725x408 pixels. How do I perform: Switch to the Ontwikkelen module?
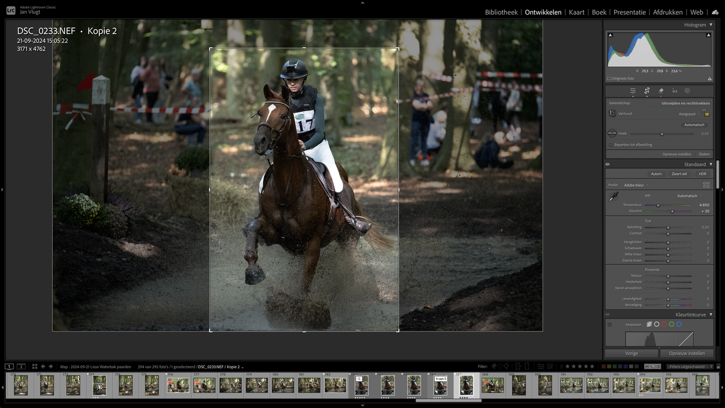pyautogui.click(x=543, y=12)
